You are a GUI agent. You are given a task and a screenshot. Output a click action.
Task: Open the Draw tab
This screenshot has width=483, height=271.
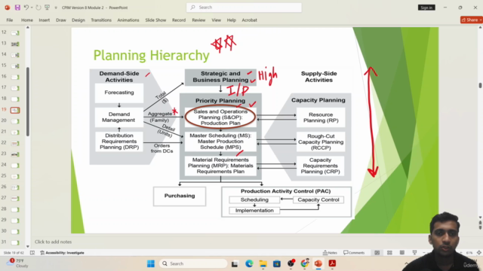tap(61, 20)
